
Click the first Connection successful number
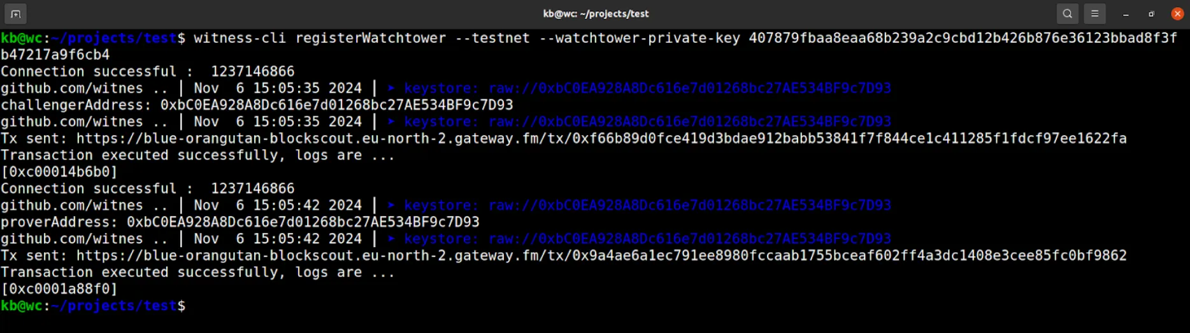pos(252,71)
